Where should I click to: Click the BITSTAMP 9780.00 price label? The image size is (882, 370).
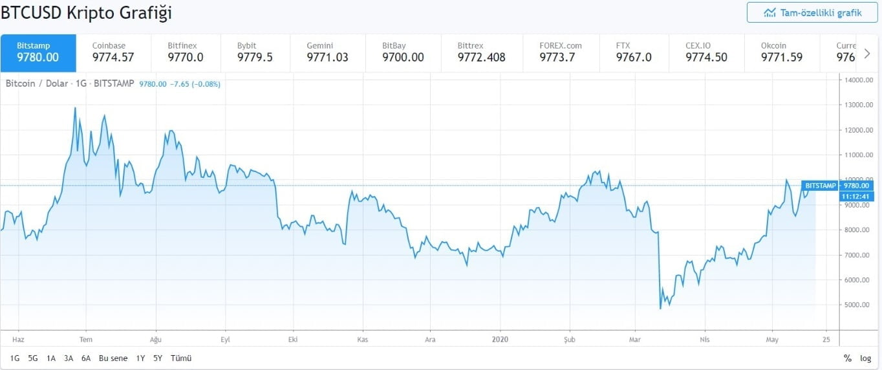(x=837, y=186)
